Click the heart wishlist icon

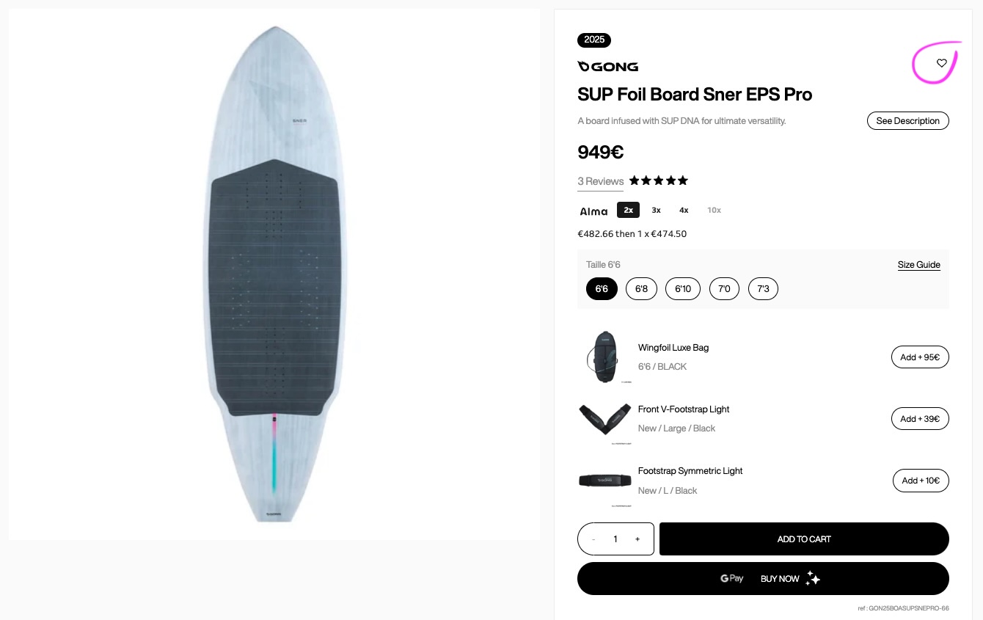[942, 63]
